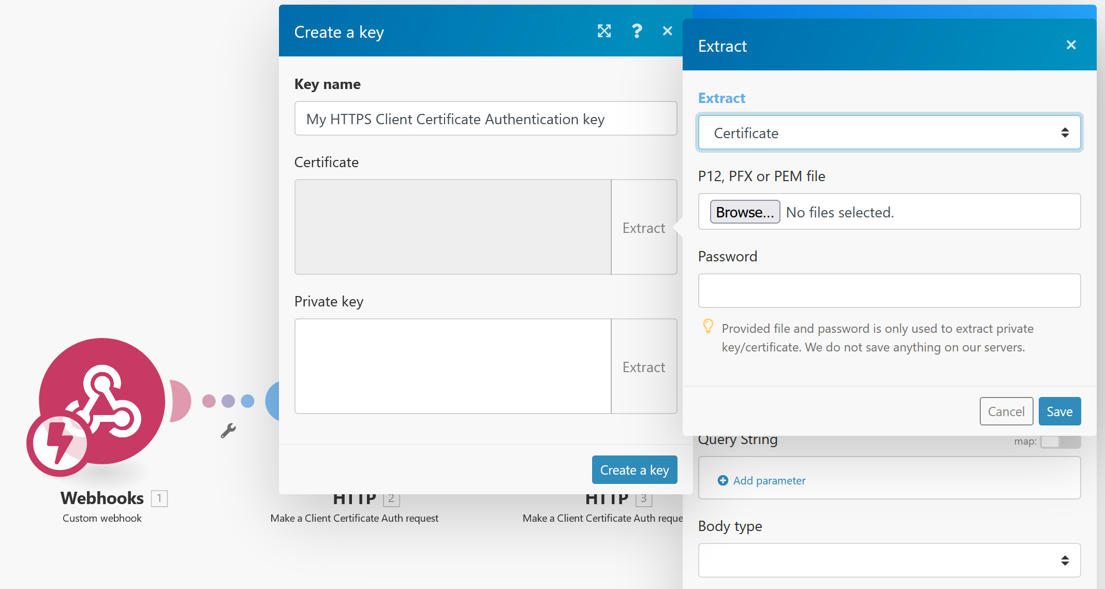
Task: Click the Add parameter link
Action: click(769, 480)
